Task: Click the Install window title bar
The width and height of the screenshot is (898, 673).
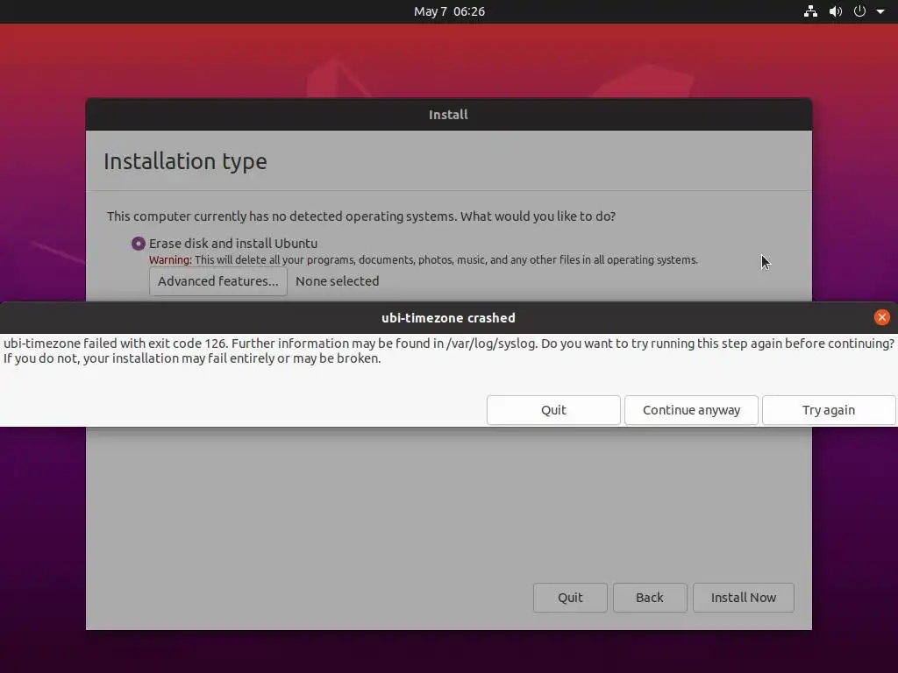Action: [x=448, y=115]
